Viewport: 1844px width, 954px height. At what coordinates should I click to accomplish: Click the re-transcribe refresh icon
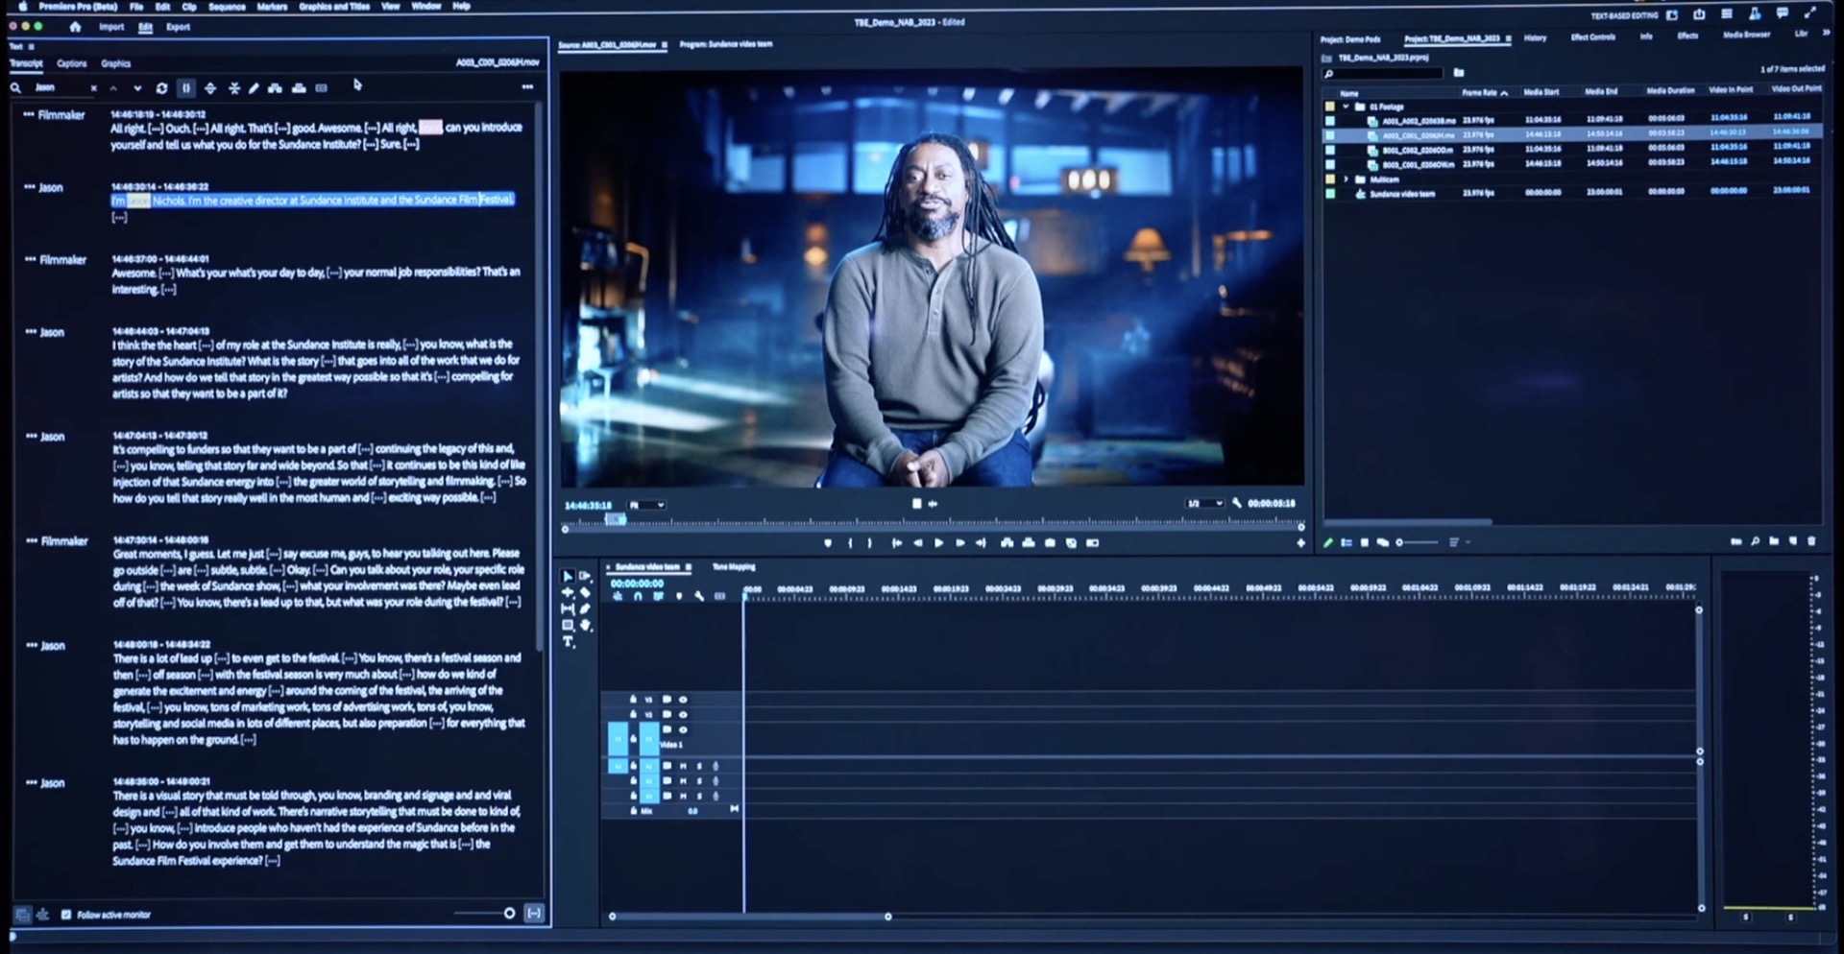point(161,88)
